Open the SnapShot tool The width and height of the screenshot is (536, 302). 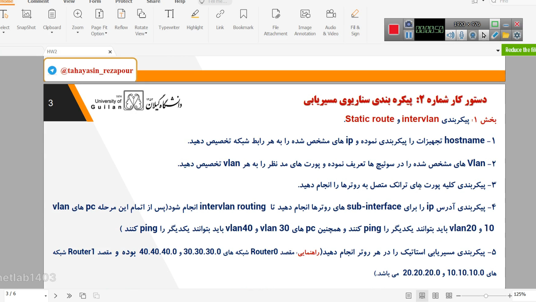pyautogui.click(x=26, y=20)
